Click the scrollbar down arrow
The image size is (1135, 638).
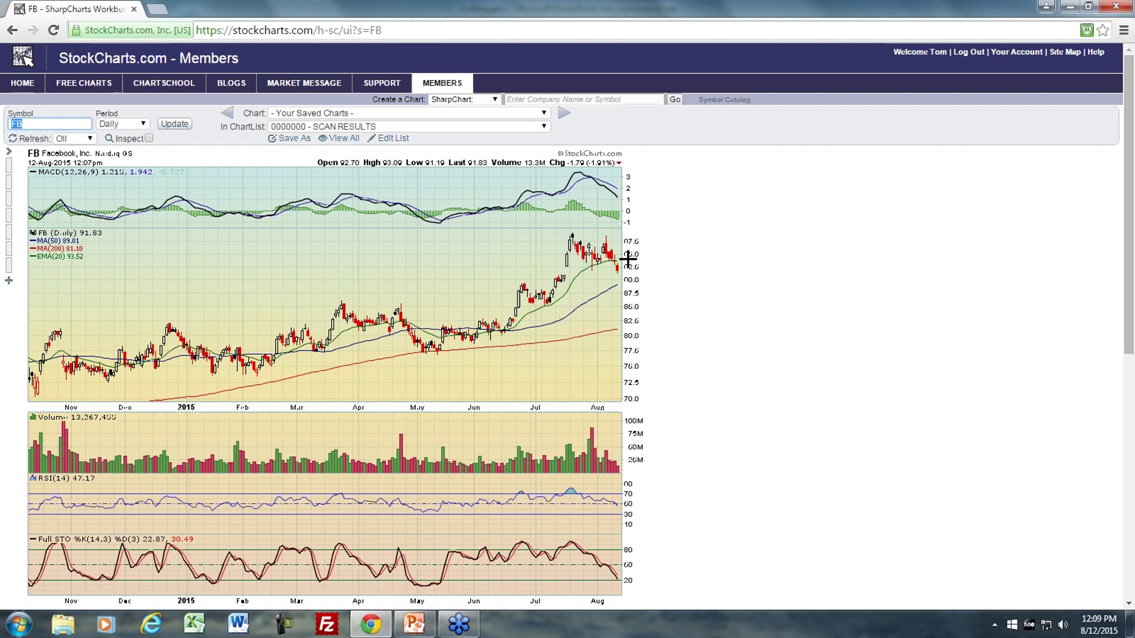point(1129,603)
